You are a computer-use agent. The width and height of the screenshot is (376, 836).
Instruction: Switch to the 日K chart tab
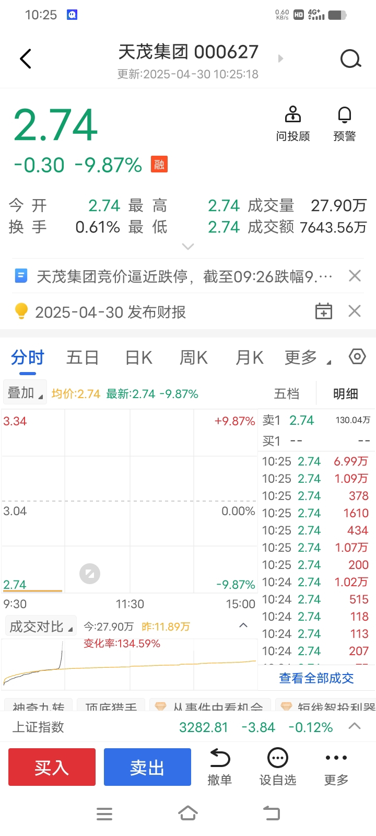point(139,358)
